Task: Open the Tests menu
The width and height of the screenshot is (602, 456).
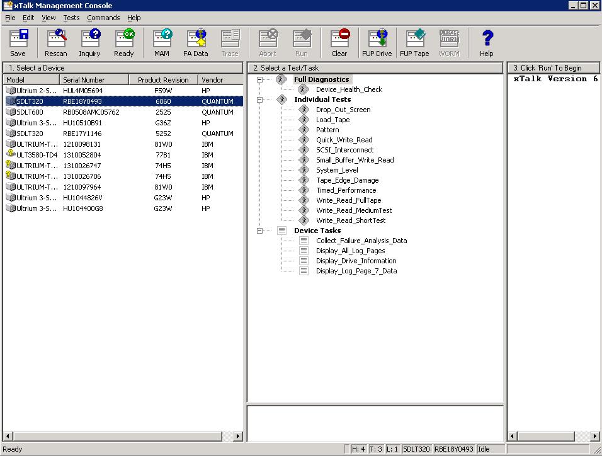Action: pos(71,18)
